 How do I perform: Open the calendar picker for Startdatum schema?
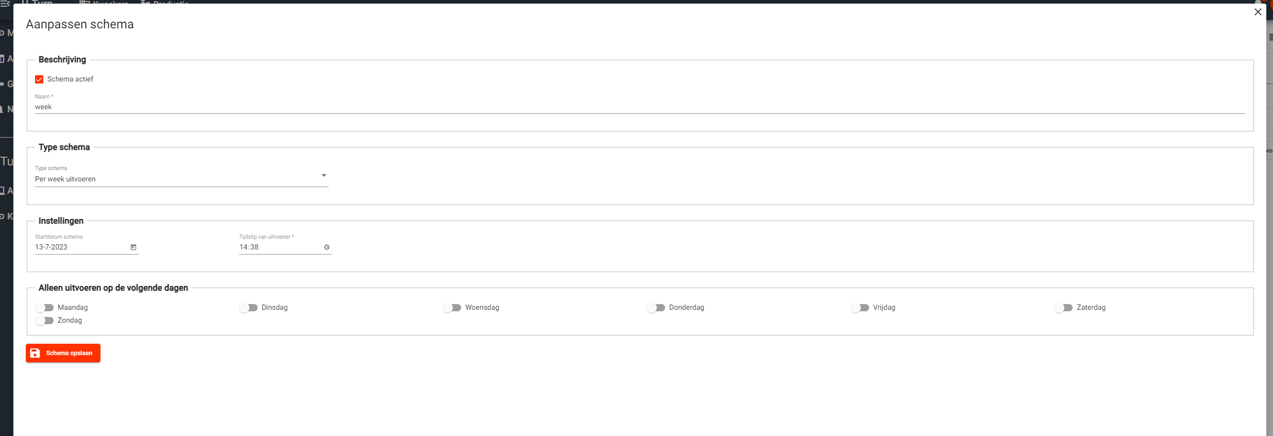133,247
